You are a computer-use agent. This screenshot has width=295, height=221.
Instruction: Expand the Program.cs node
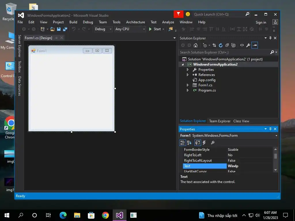188,90
